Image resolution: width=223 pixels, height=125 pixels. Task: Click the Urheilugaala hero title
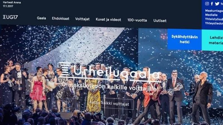tap(116, 72)
